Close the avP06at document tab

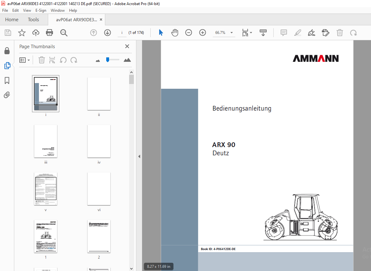click(101, 20)
